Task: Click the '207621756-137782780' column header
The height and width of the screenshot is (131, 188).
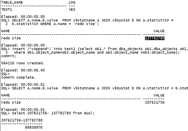Action: pos(22,120)
